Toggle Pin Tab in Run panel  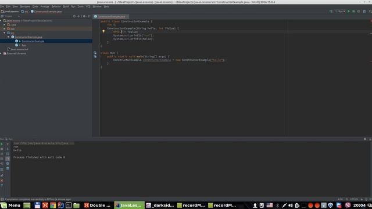2,175
